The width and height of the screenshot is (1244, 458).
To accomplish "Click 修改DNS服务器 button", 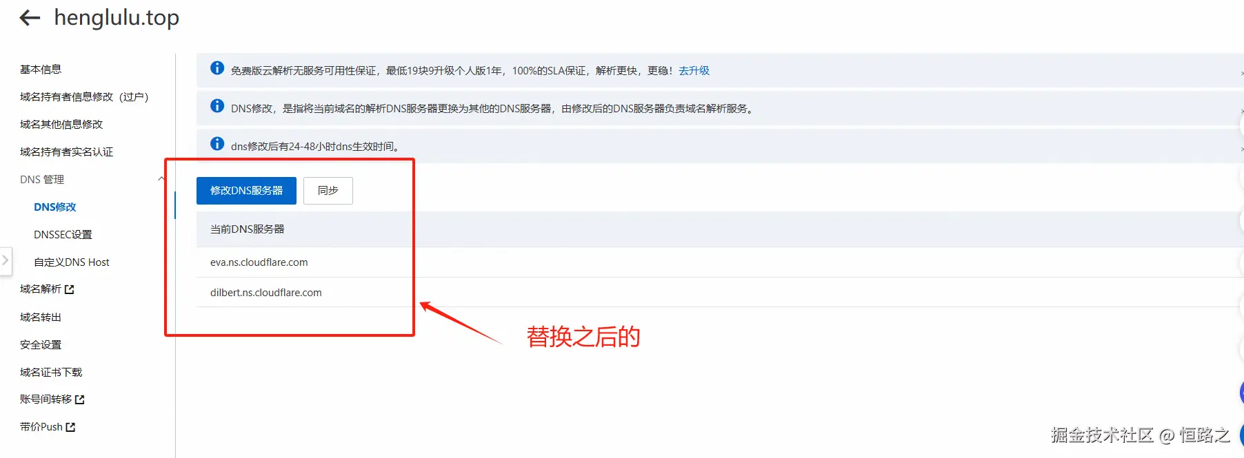I will [246, 191].
